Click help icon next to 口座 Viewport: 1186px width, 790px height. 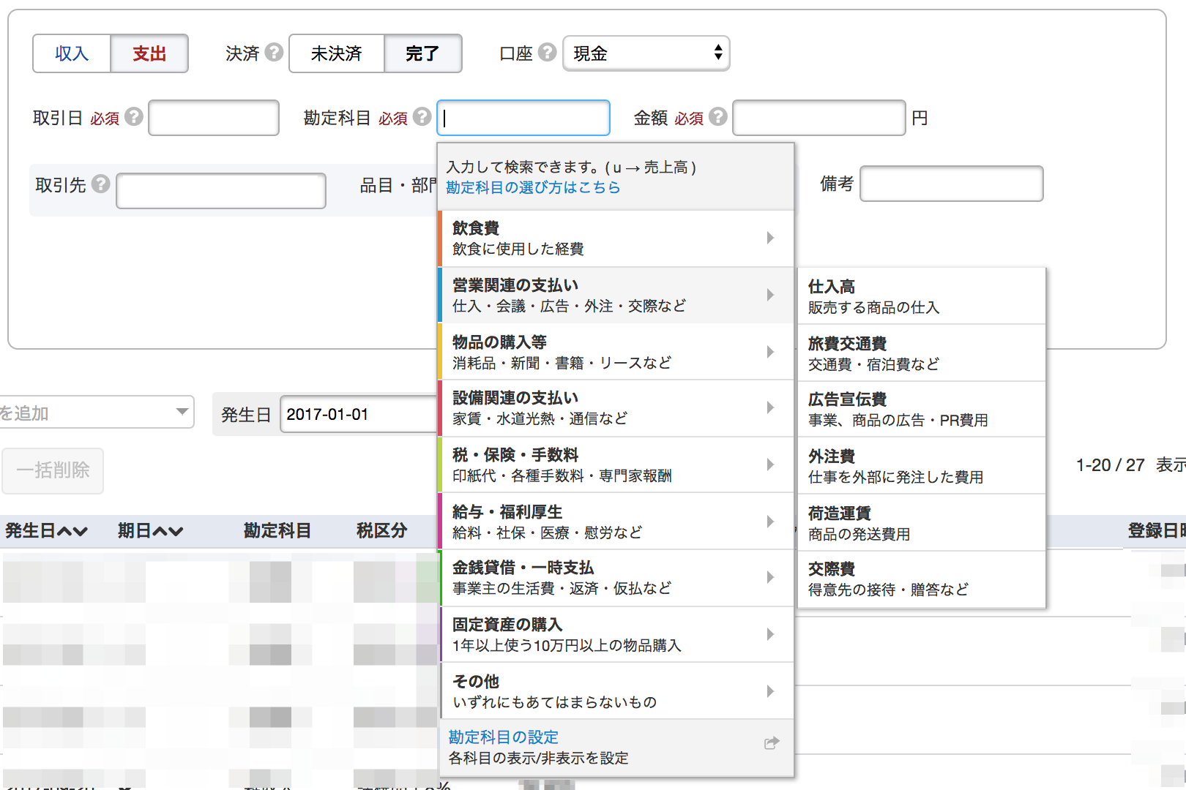point(547,53)
